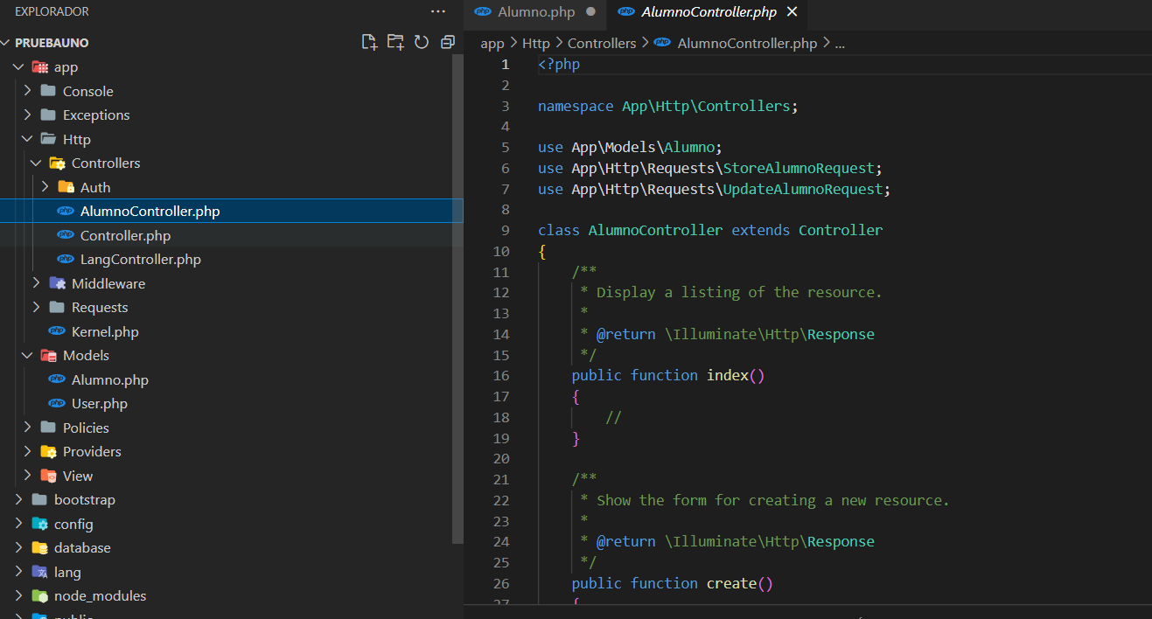Click StoreAlumnoRequest in the use statement
Viewport: 1152px width, 619px height.
coord(798,168)
